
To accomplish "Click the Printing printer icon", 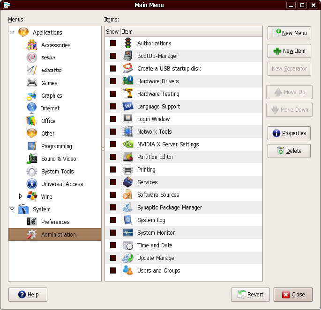I will coord(128,169).
